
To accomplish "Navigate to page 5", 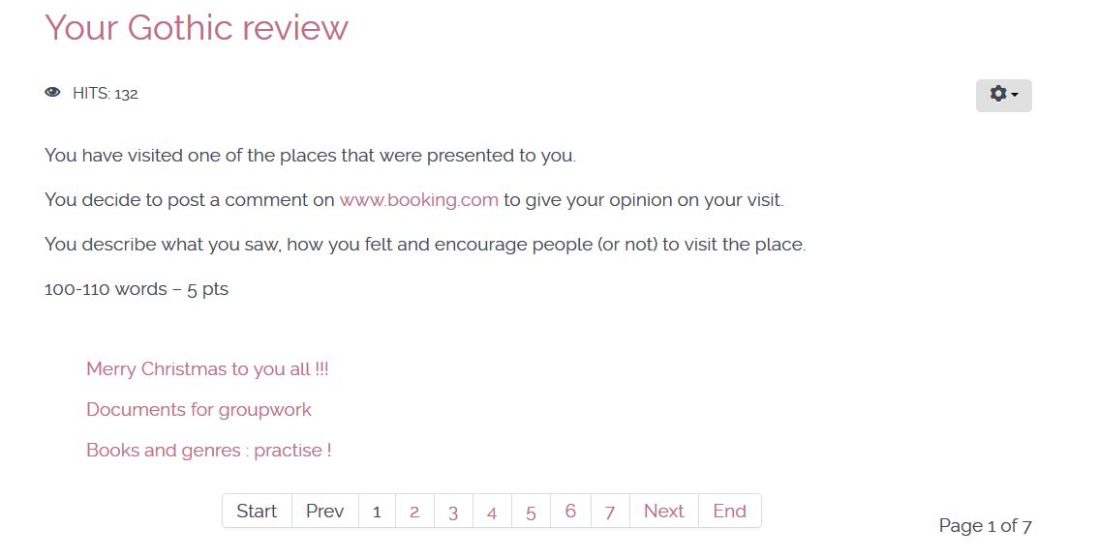I will point(531,512).
